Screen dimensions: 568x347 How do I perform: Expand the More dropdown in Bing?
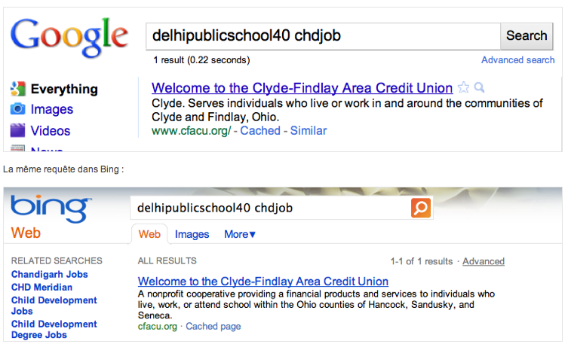(x=240, y=234)
